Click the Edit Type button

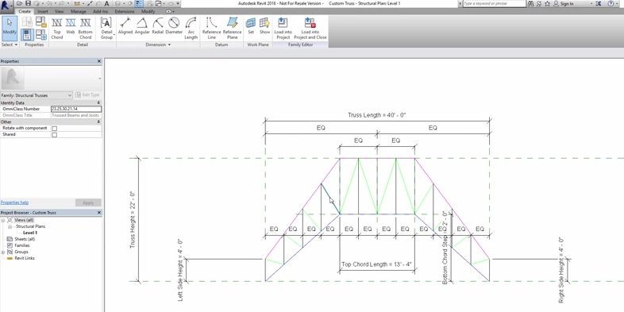87,95
